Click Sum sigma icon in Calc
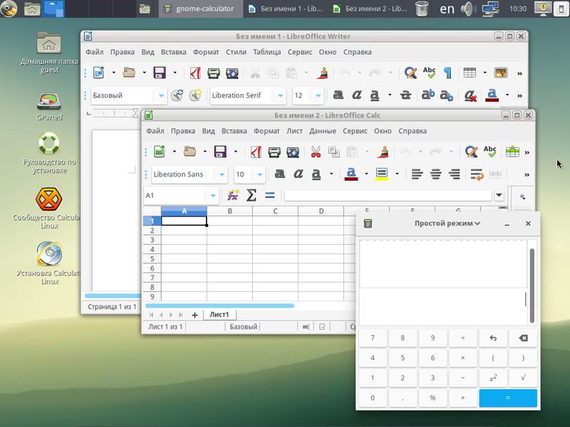This screenshot has width=570, height=427. (x=252, y=195)
